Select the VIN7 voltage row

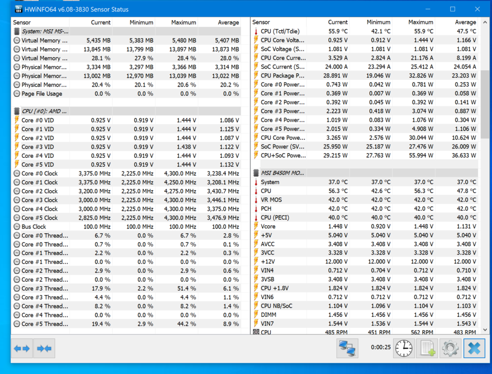coord(365,324)
